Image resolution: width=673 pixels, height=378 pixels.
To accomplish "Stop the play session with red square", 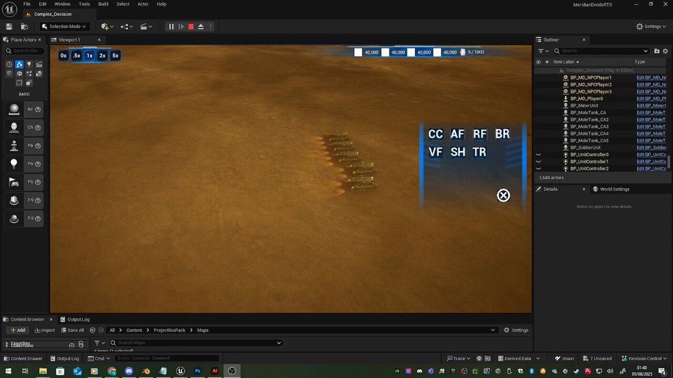I will pos(191,26).
